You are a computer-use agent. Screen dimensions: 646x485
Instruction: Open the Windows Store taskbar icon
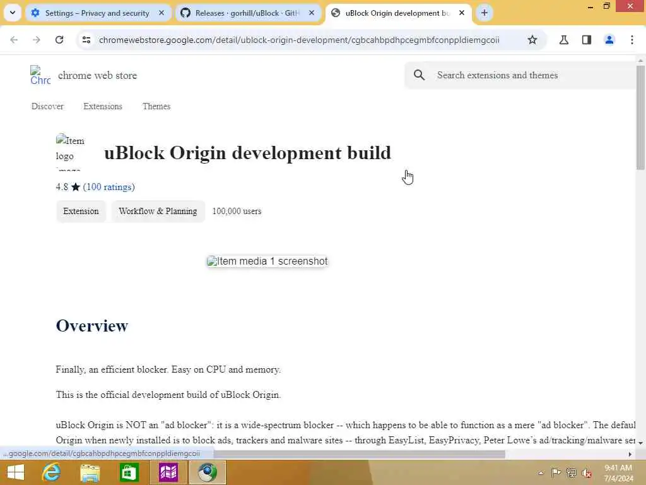point(129,472)
